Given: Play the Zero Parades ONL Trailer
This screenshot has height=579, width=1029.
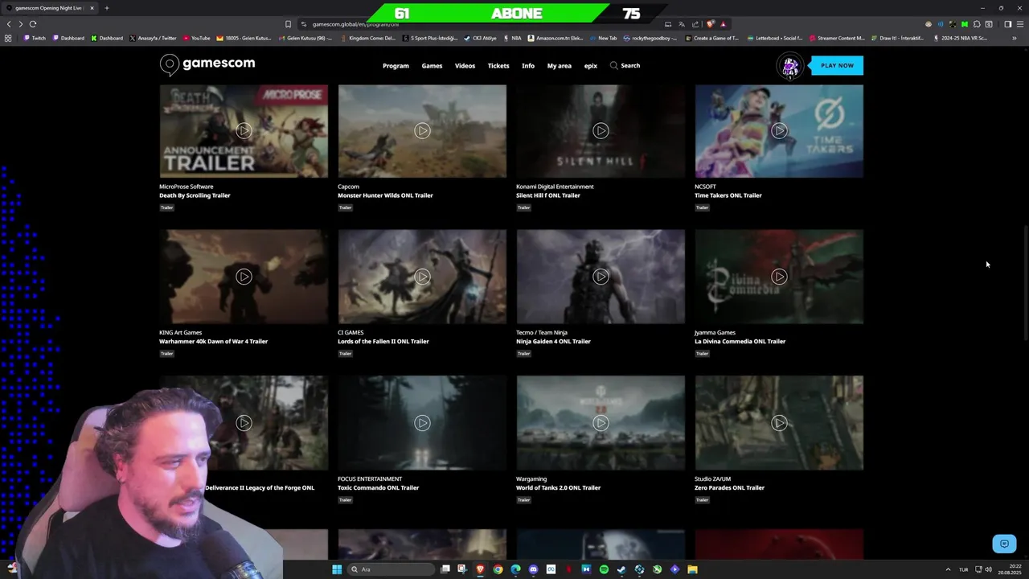Looking at the screenshot, I should pyautogui.click(x=779, y=423).
